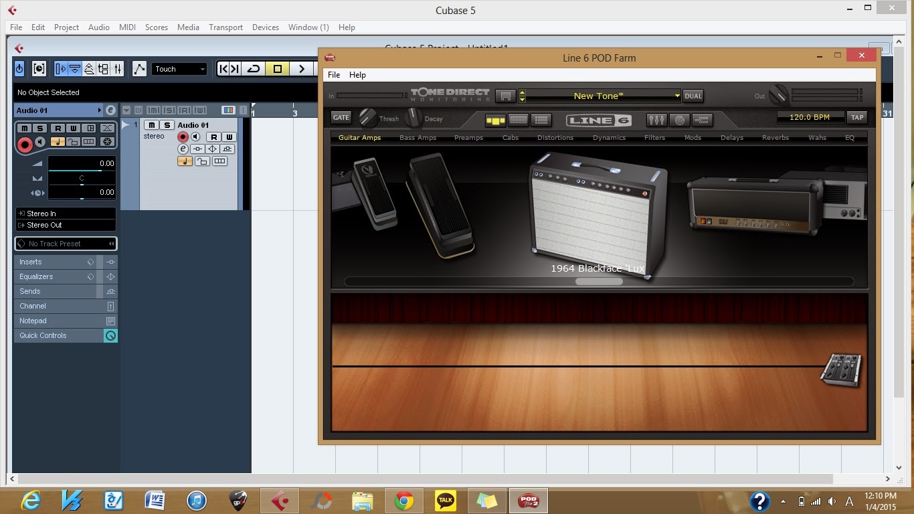Click the pan value C in inspector
The width and height of the screenshot is (914, 514).
pos(82,178)
